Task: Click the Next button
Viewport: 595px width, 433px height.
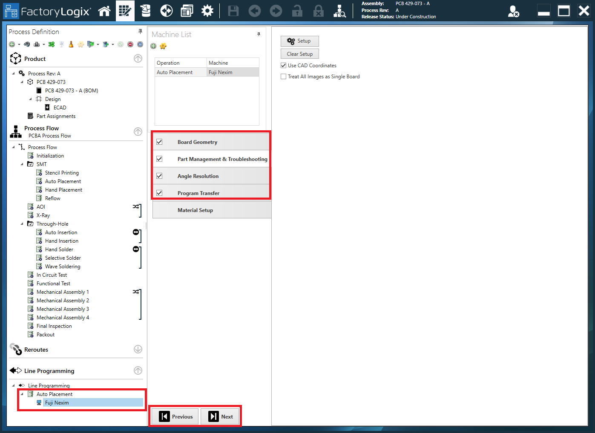Action: click(x=221, y=417)
